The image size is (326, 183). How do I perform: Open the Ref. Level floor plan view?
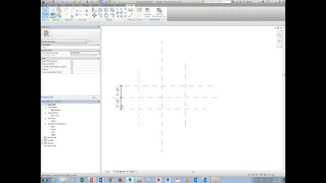tap(56, 110)
